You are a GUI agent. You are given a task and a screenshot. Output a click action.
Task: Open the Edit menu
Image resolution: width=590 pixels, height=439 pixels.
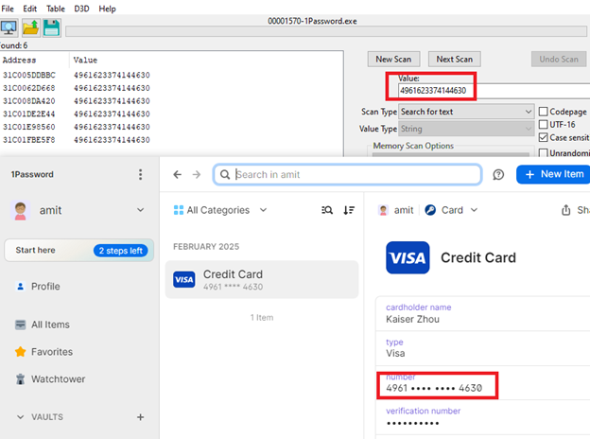click(29, 9)
